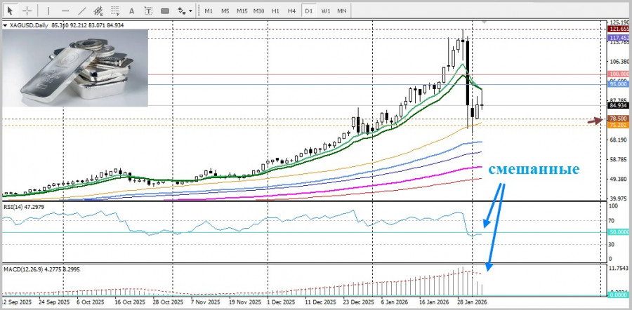Image resolution: width=632 pixels, height=310 pixels.
Task: Switch chart to M15 timeframe
Action: (x=242, y=11)
